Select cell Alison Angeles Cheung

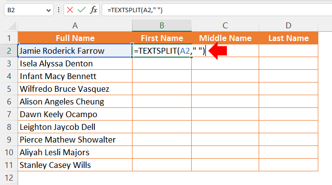pyautogui.click(x=75, y=102)
